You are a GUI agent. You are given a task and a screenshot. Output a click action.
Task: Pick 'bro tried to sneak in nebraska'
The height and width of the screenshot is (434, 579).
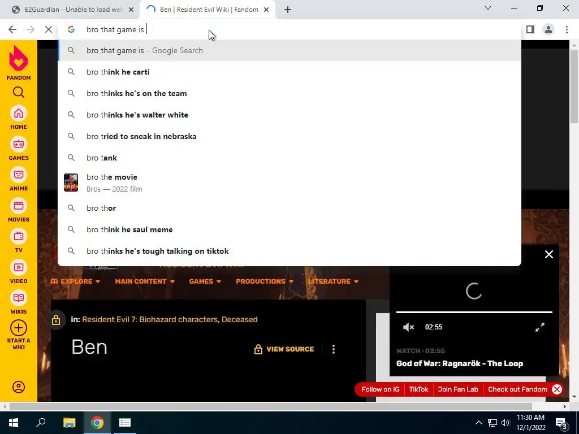click(x=289, y=136)
